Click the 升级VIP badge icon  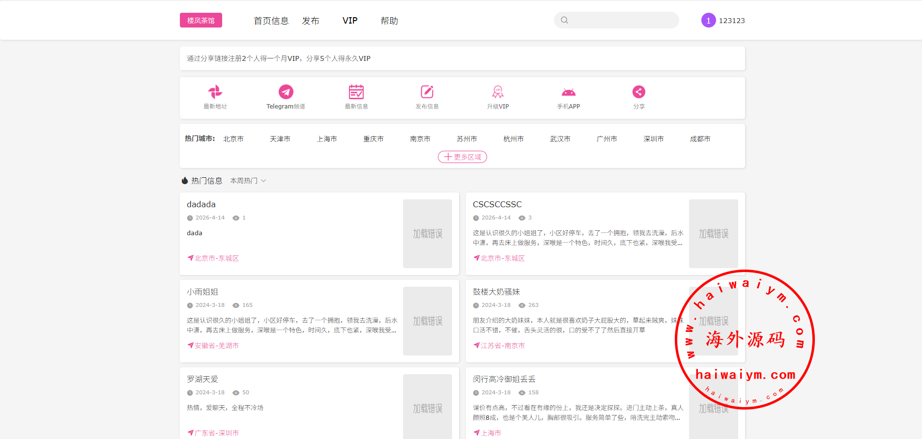pos(497,92)
